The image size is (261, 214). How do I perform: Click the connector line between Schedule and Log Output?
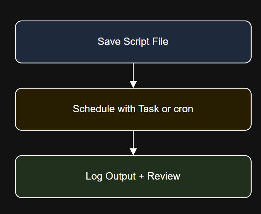133,140
